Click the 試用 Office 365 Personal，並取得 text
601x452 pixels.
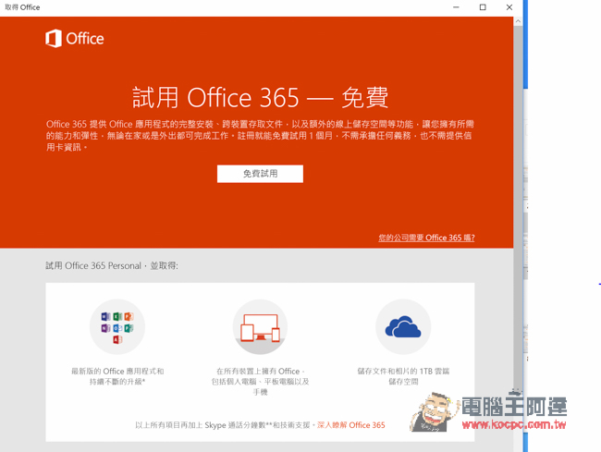click(x=112, y=266)
